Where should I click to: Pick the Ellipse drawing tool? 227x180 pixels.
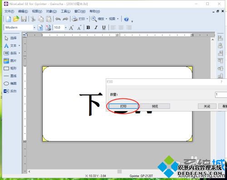tap(10, 83)
